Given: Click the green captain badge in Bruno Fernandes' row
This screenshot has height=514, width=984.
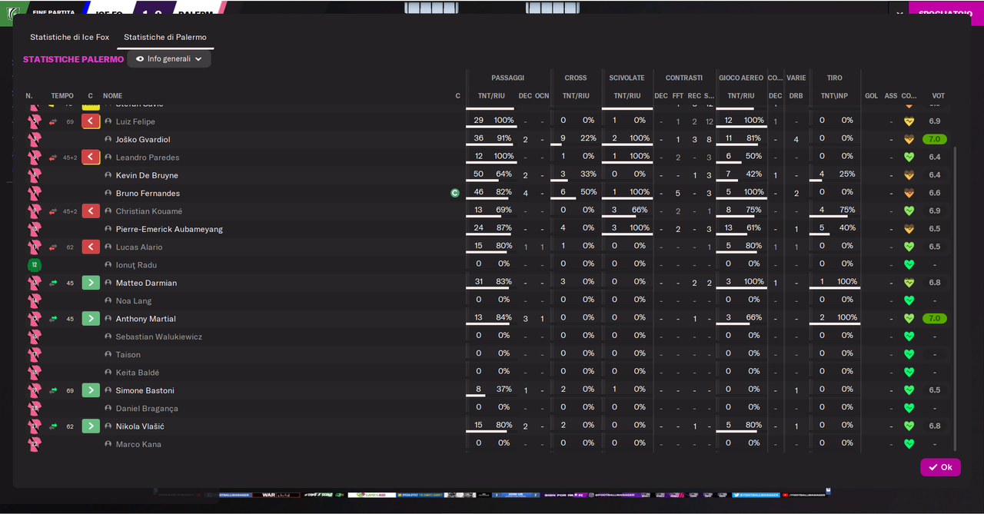Looking at the screenshot, I should coord(455,194).
